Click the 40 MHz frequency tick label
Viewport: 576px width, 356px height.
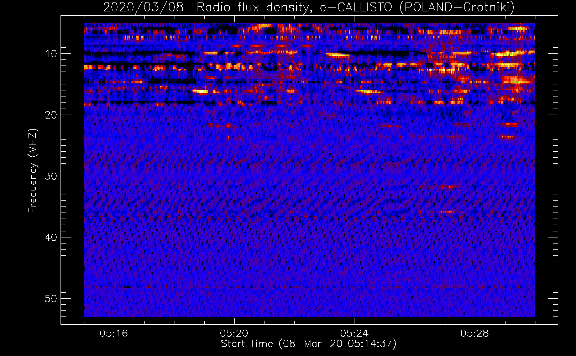(51, 237)
